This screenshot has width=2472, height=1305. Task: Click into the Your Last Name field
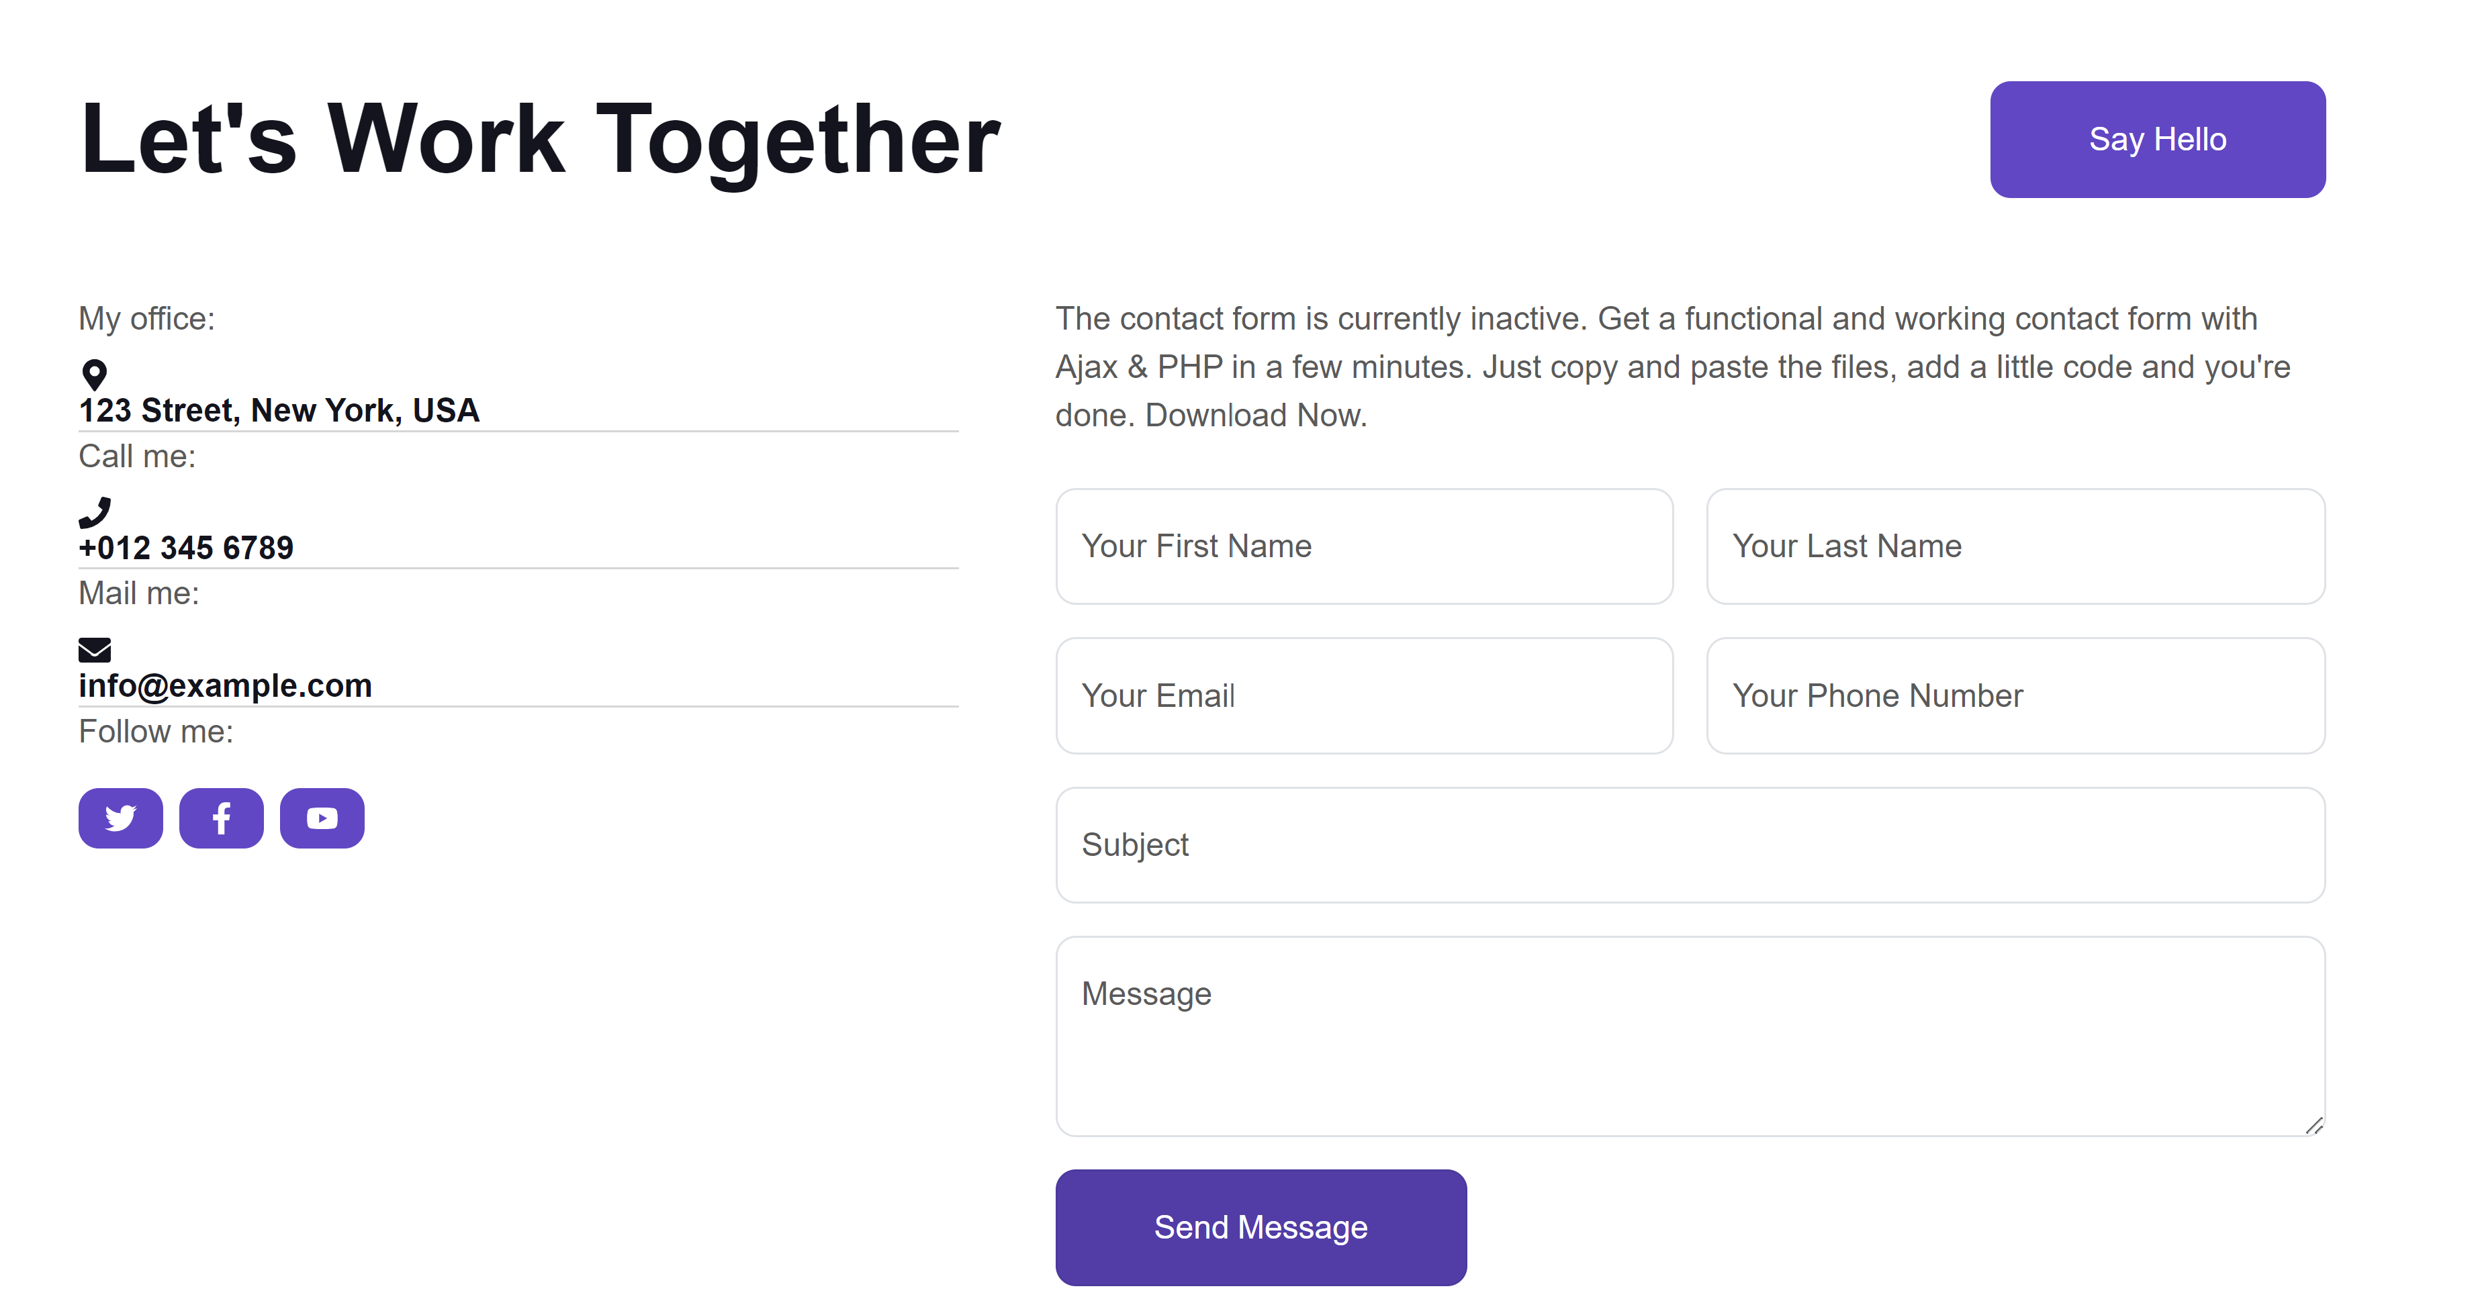2015,546
